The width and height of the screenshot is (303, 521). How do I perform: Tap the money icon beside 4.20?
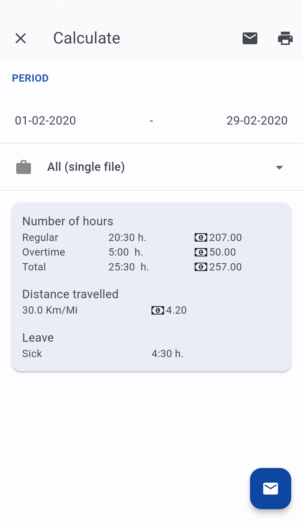coord(158,310)
